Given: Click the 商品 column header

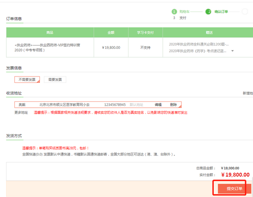Looking at the screenshot, I should tap(50, 32).
